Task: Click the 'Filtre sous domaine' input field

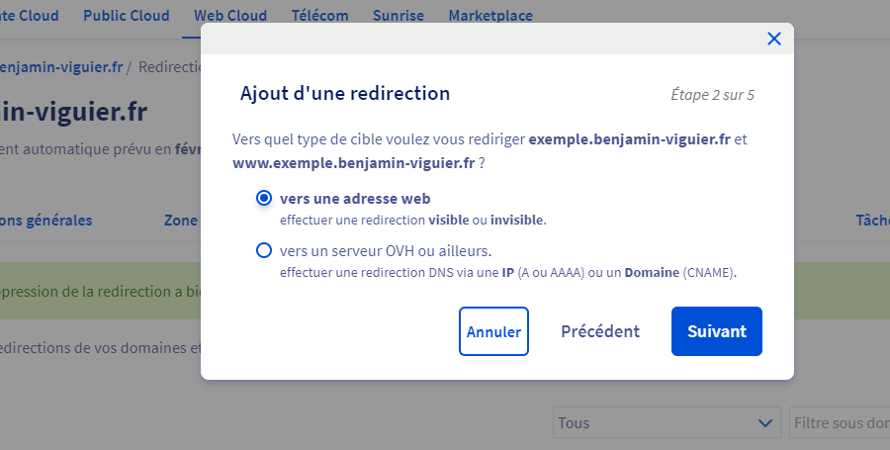Action: point(839,422)
